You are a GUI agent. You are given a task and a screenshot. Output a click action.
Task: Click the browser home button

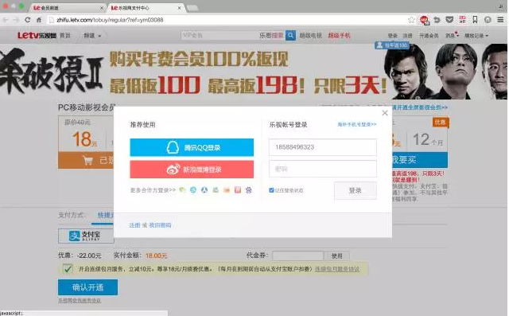[x=39, y=20]
